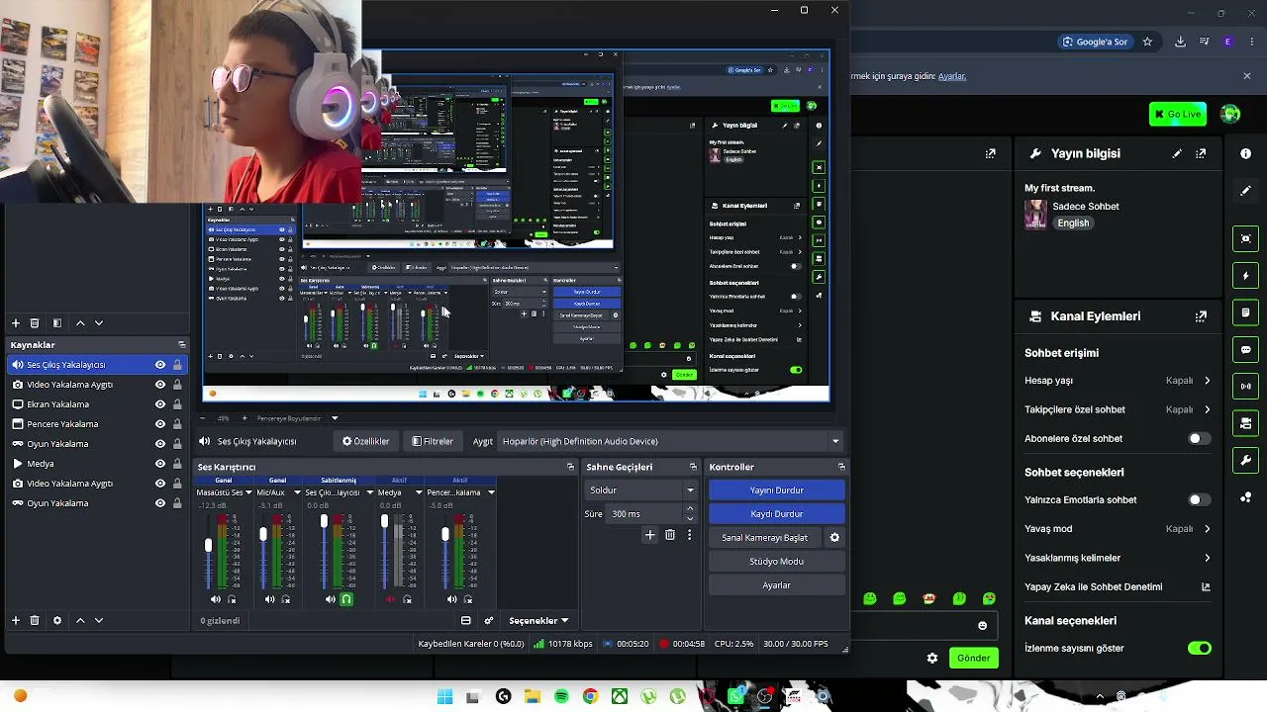Image resolution: width=1267 pixels, height=712 pixels.
Task: Open the Aygıt dropdown showing Hoparlör device
Action: tap(671, 441)
